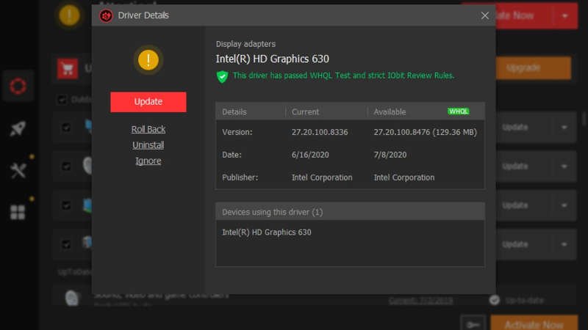This screenshot has height=330, width=588.
Task: Click the Ignore link
Action: 148,161
